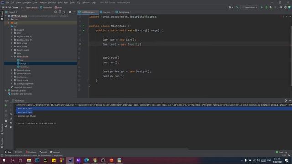
Task: Open the Windows notification center
Action: [287, 160]
